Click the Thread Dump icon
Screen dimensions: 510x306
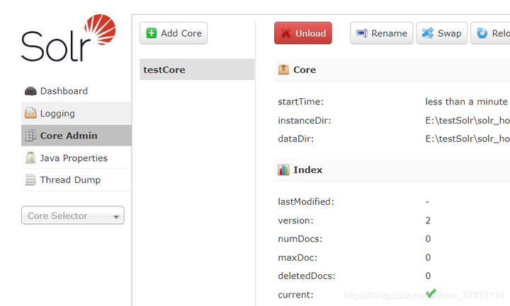30,180
